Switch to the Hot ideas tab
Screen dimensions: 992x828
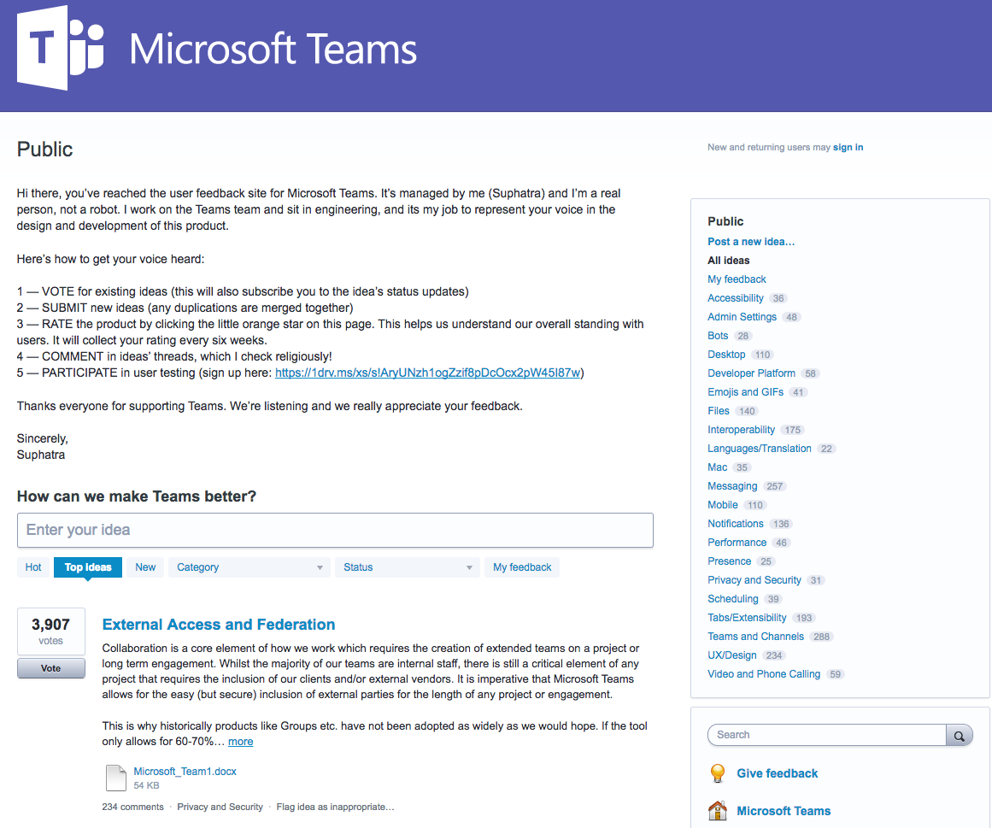click(33, 567)
